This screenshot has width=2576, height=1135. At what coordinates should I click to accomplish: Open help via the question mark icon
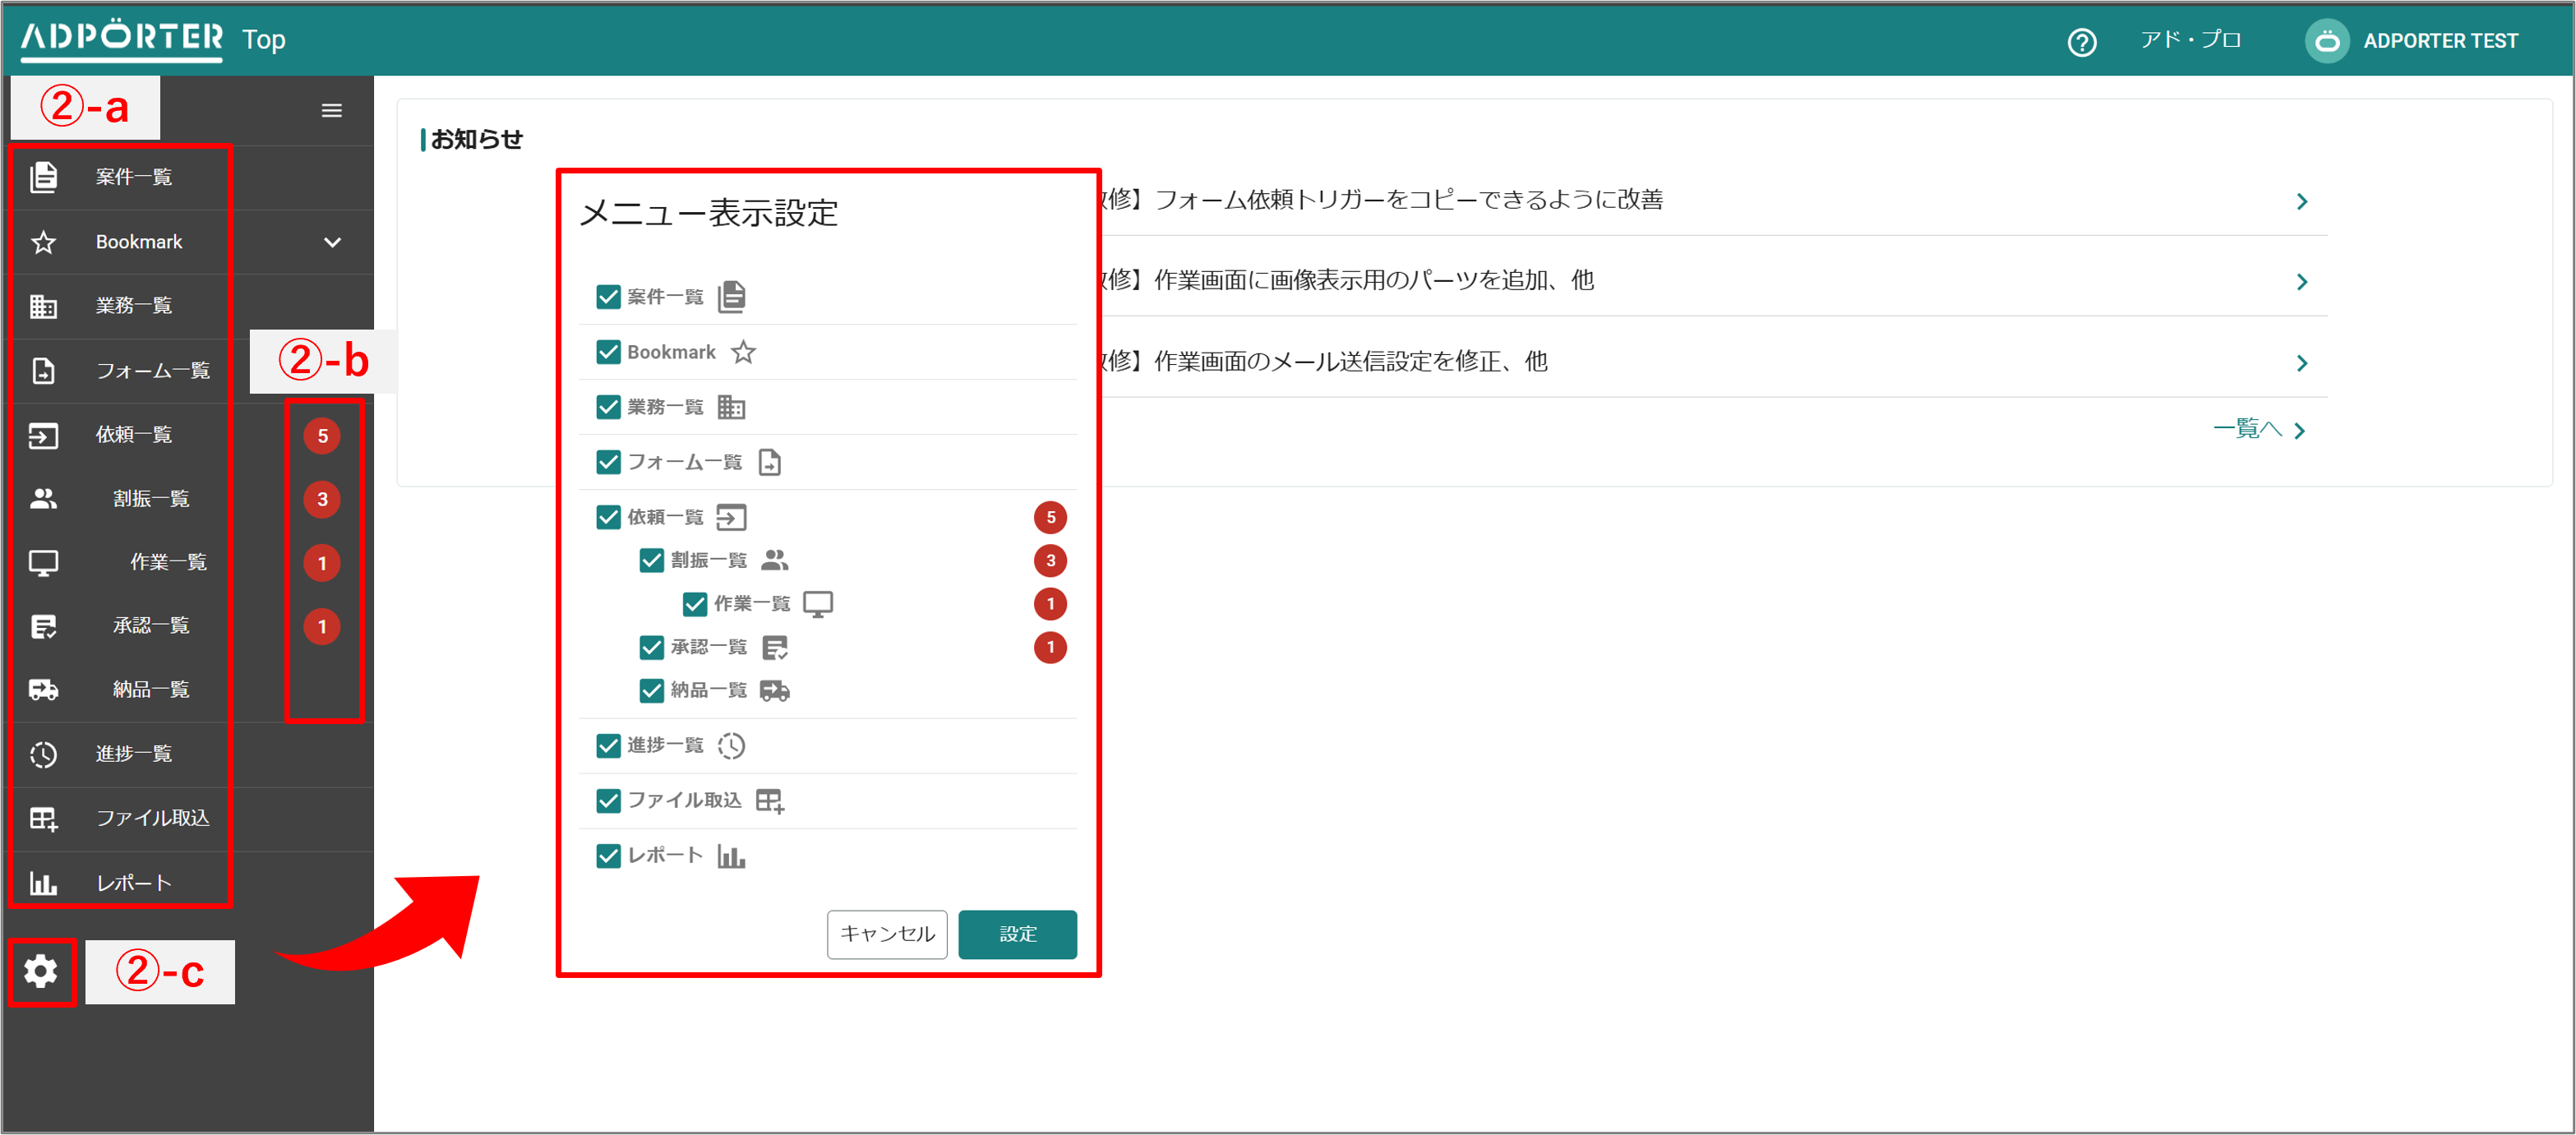tap(2082, 42)
